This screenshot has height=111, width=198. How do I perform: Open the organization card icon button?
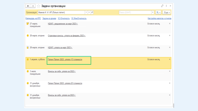click(92, 12)
